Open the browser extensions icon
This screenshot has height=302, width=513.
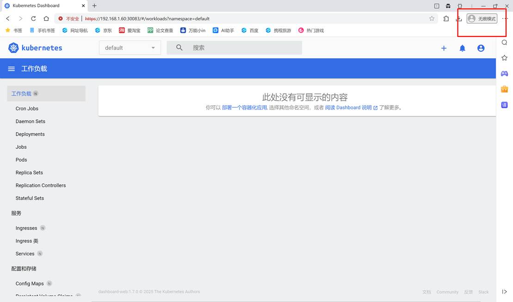[x=446, y=18]
